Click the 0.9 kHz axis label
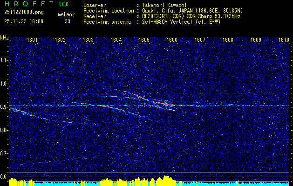The width and height of the screenshot is (293, 186). (4, 107)
